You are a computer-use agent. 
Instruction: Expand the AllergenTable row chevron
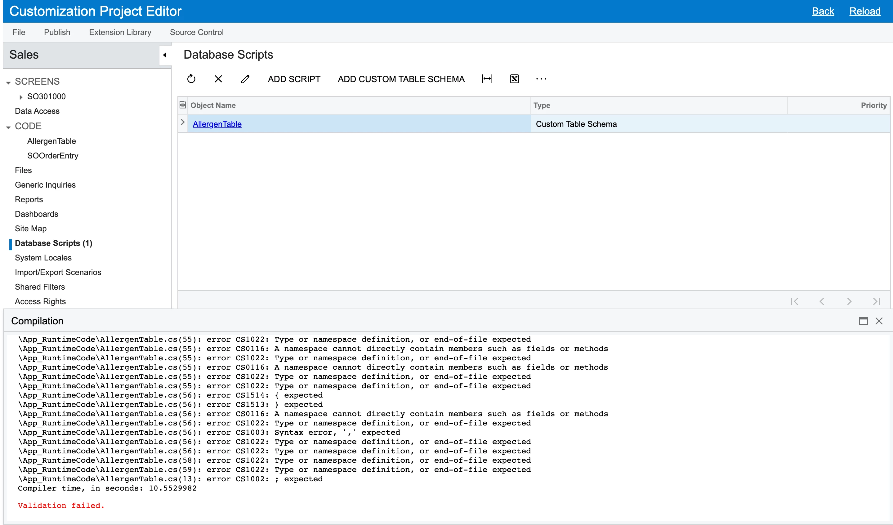click(182, 122)
